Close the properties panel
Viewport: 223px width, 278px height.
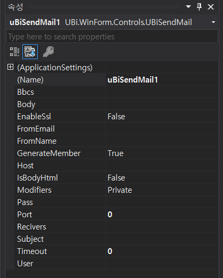tap(211, 7)
